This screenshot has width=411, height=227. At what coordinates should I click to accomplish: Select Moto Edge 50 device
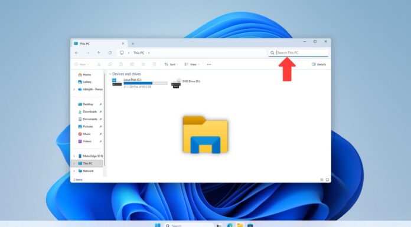[x=90, y=156]
